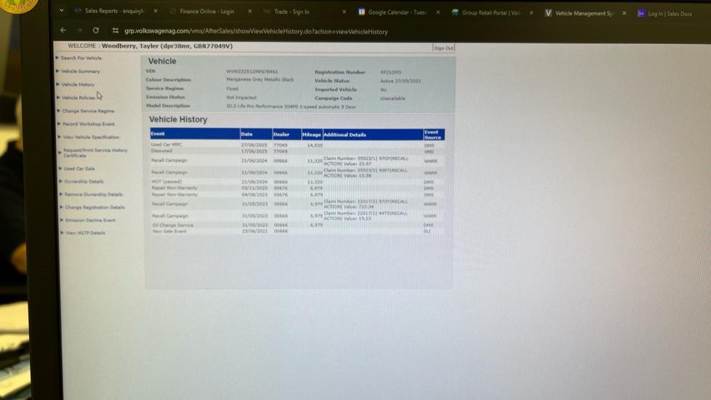The width and height of the screenshot is (711, 400).
Task: Click mileage value 14,535
Action: 315,145
